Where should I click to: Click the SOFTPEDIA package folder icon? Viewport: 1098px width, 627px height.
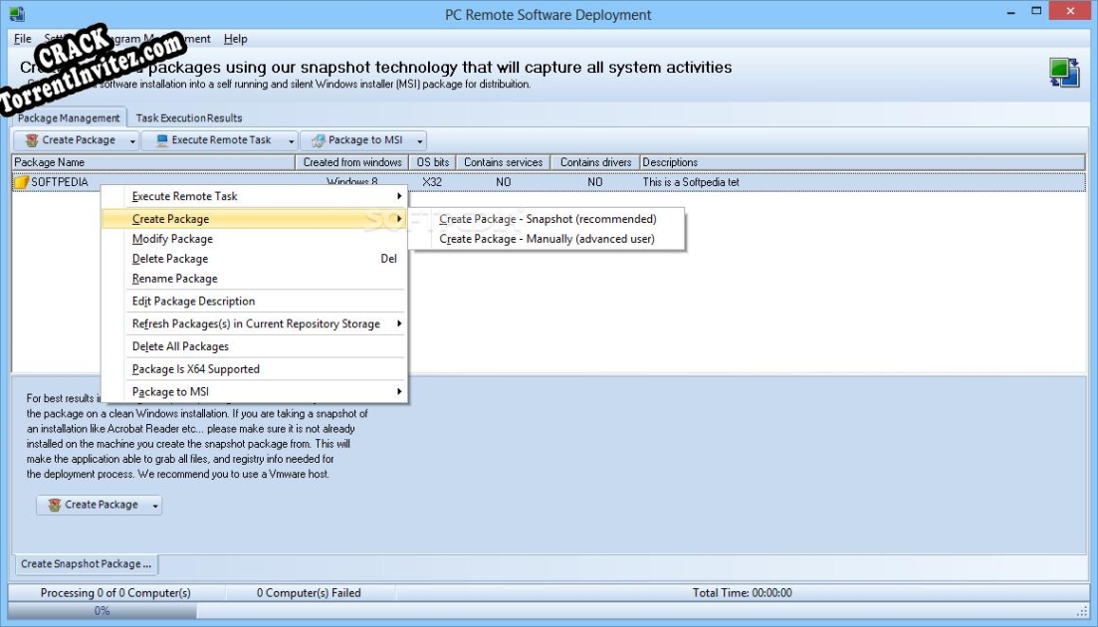[21, 182]
